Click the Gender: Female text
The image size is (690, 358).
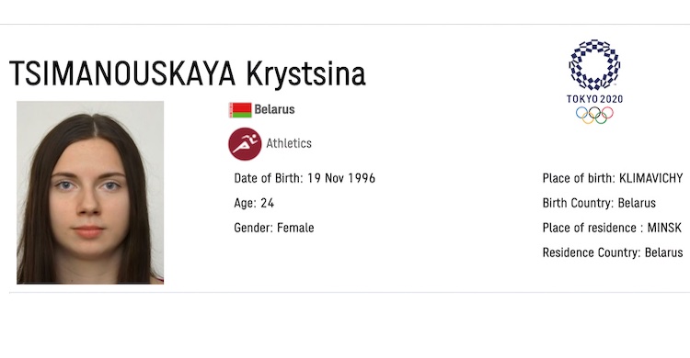click(x=274, y=228)
